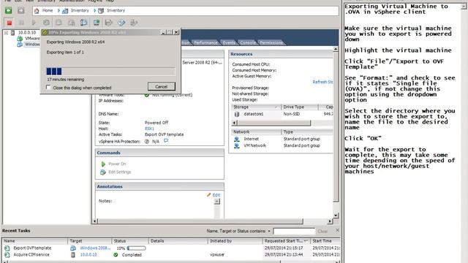This screenshot has width=468, height=263.
Task: Click the Clear filter button
Action: coord(322,232)
